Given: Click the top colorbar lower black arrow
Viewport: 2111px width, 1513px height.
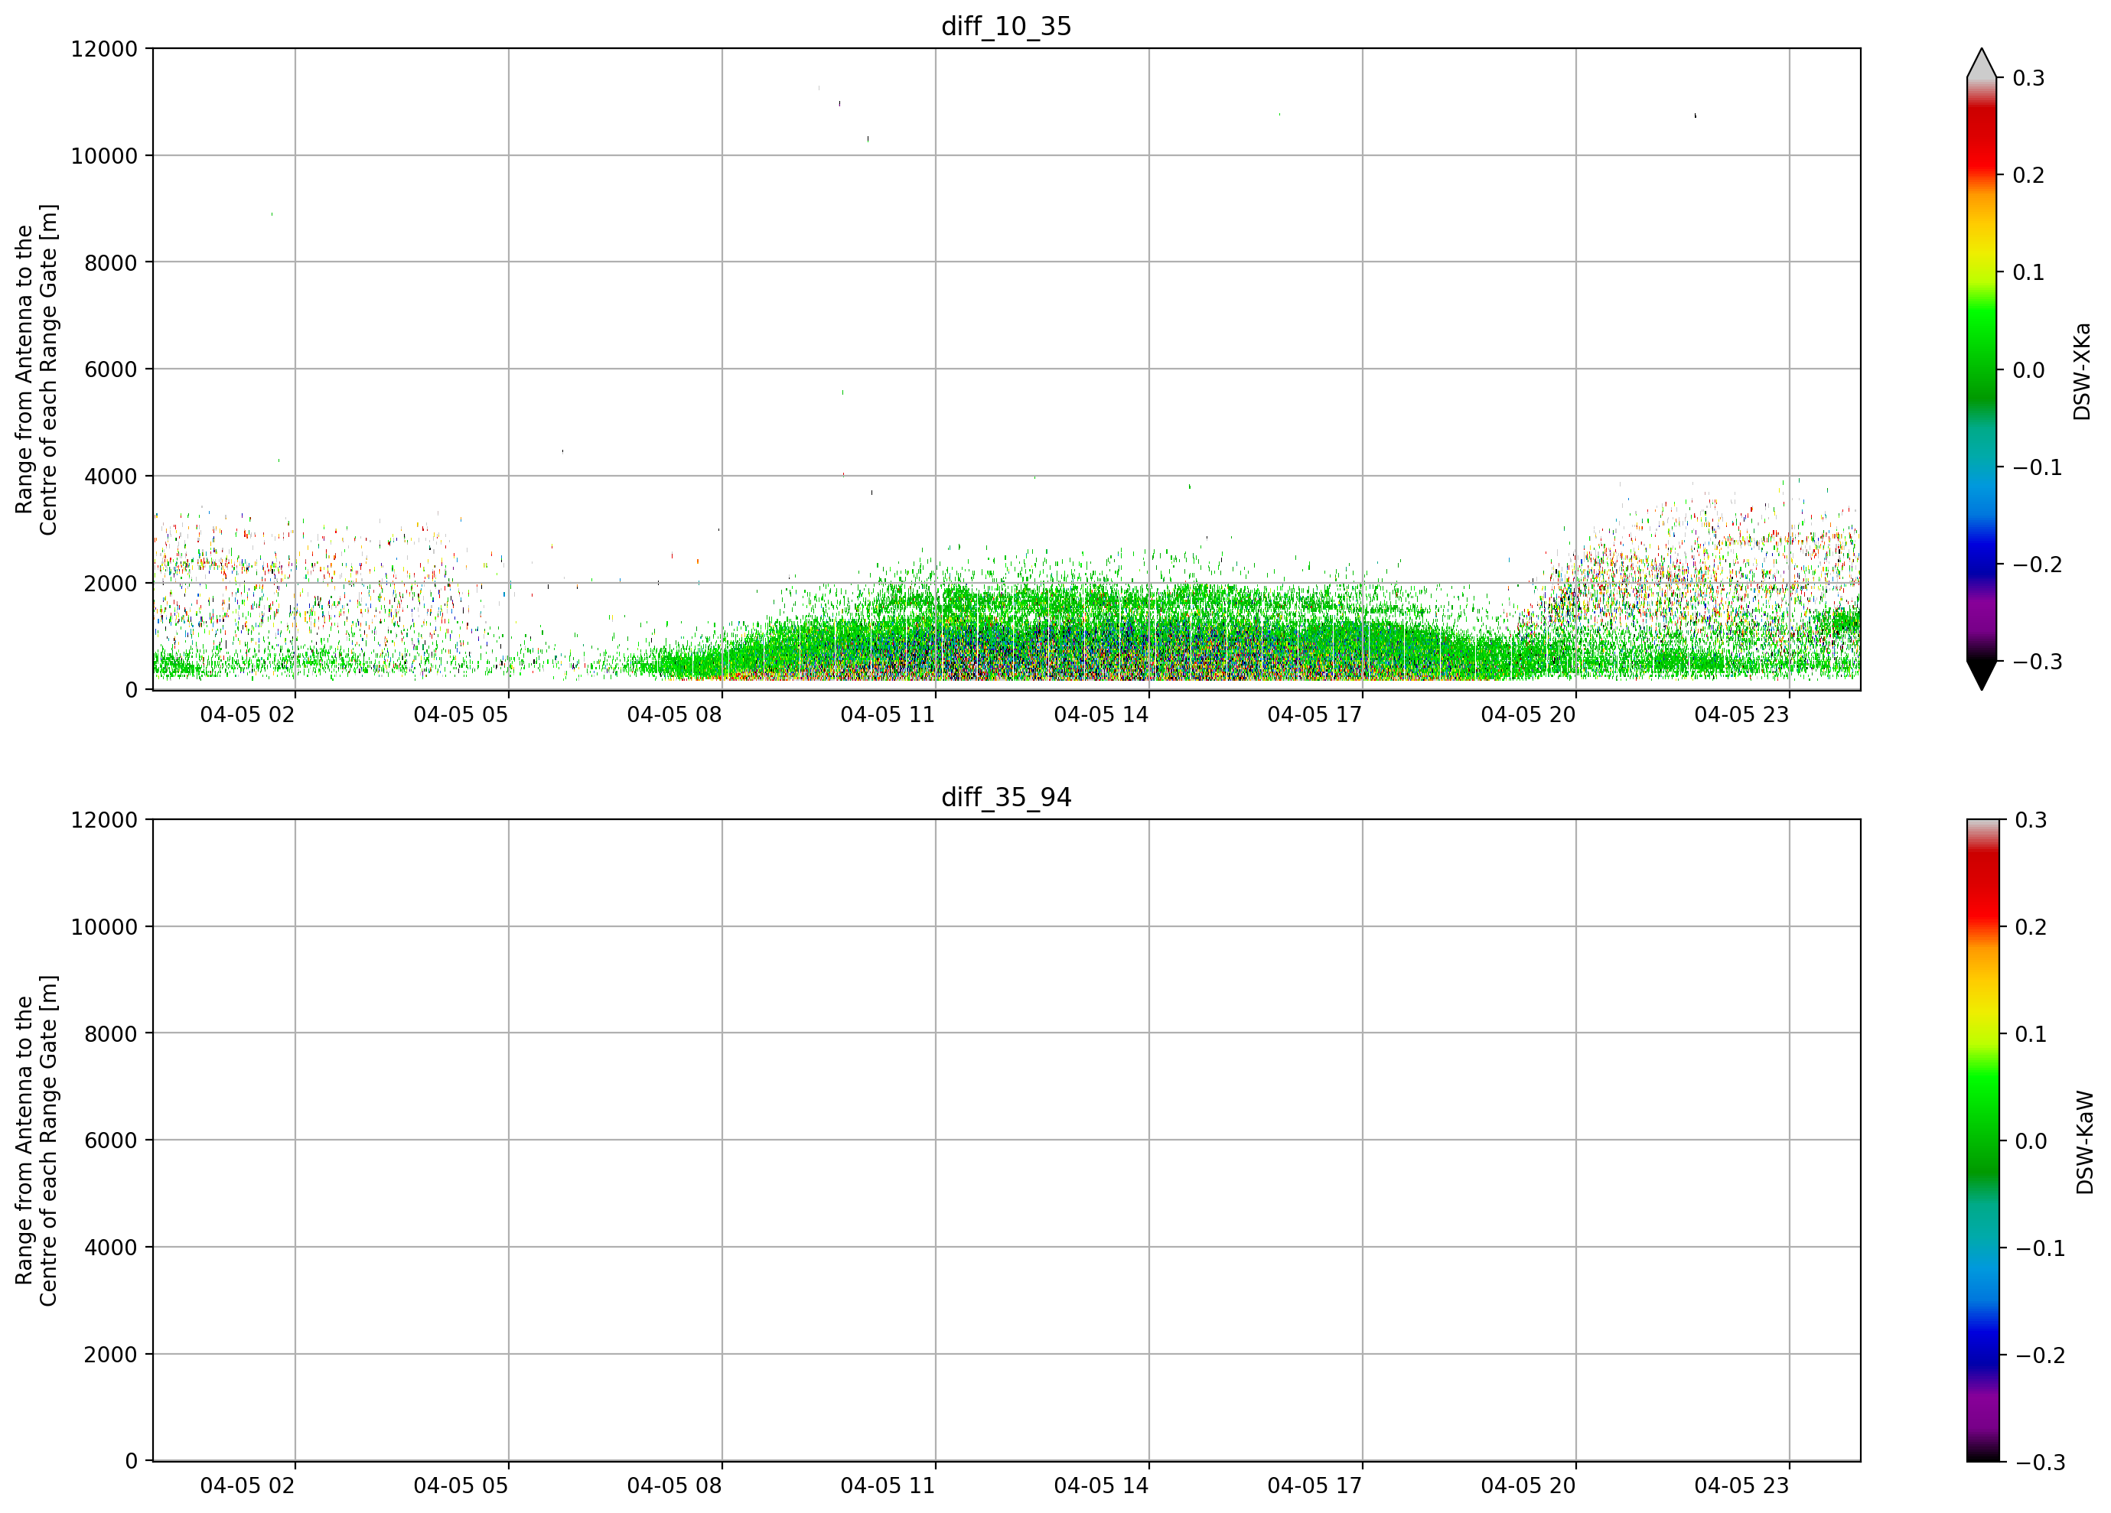Looking at the screenshot, I should coord(1982,675).
